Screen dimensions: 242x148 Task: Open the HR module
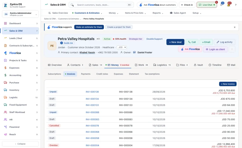20,120
